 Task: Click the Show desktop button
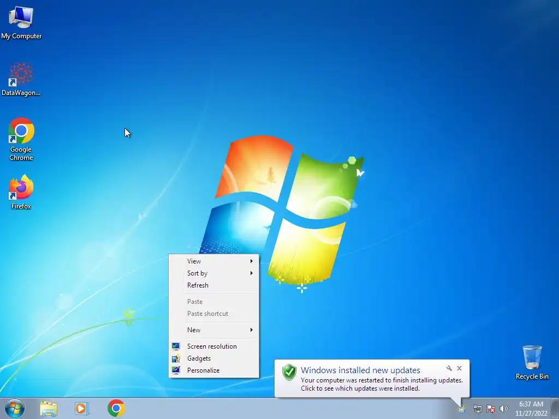tap(555, 409)
